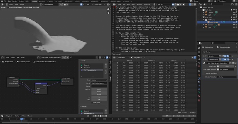Viewport: 238px width, 124px height.
Task: Switch to the Shading workspace tab
Action: point(77,1)
